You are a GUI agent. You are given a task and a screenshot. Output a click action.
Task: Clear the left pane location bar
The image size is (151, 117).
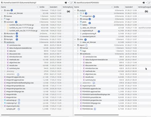coord(66,3)
